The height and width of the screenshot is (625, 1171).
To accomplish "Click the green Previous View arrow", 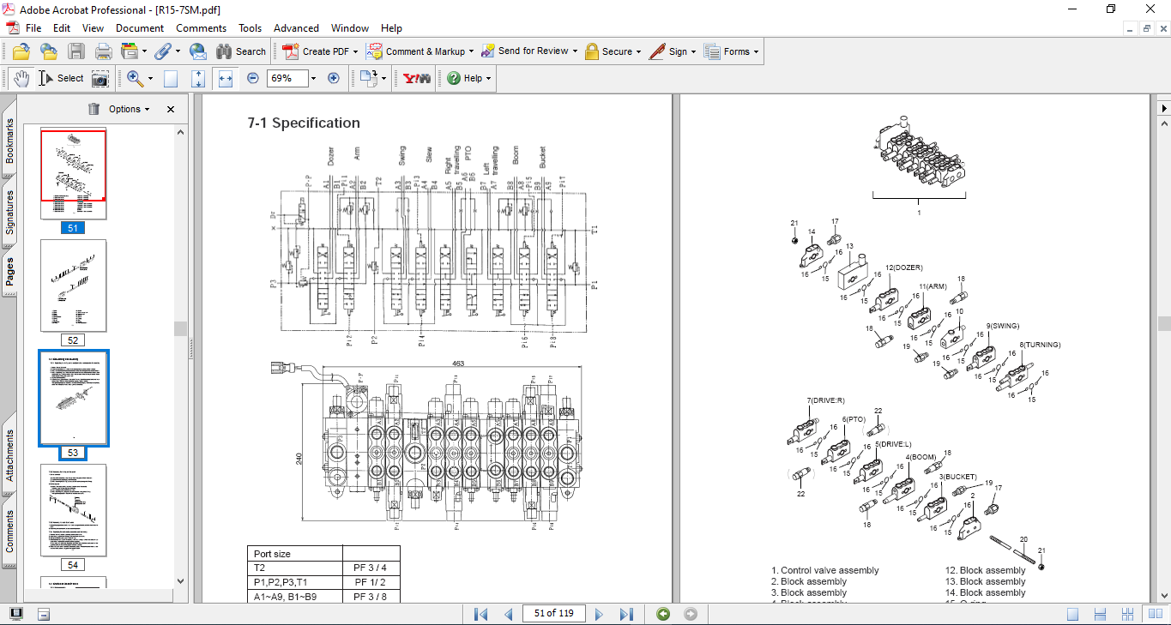I will [662, 614].
